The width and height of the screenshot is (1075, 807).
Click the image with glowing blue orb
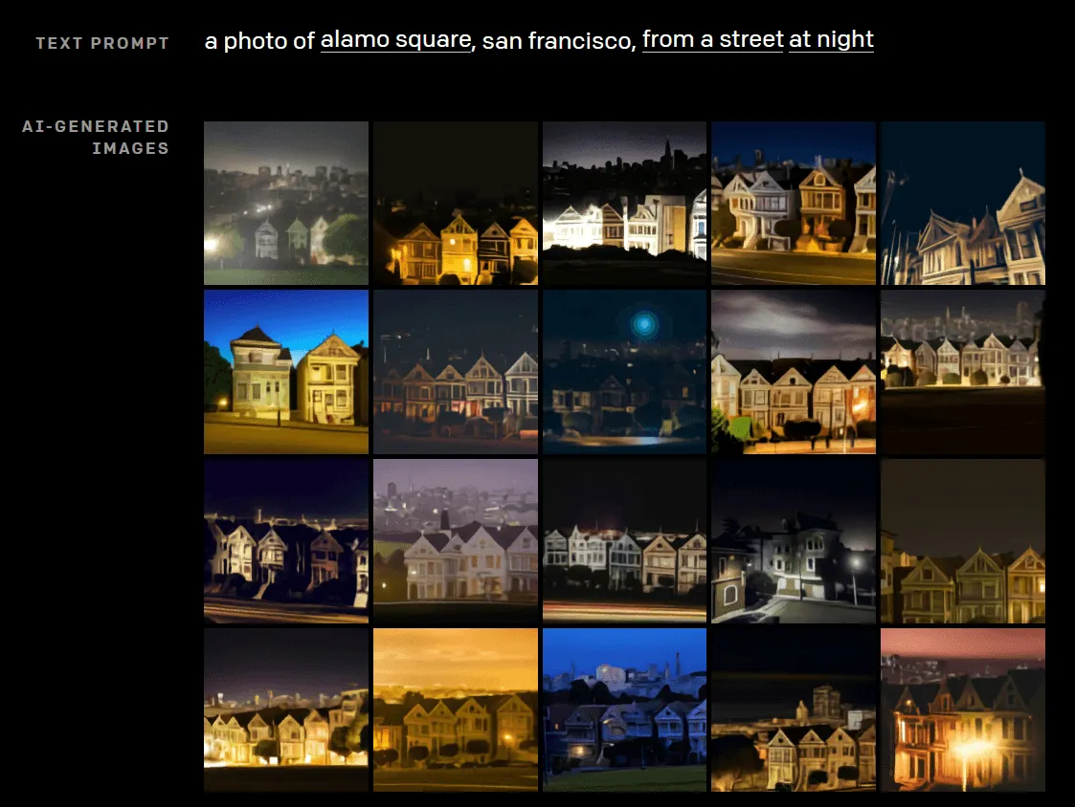point(624,372)
